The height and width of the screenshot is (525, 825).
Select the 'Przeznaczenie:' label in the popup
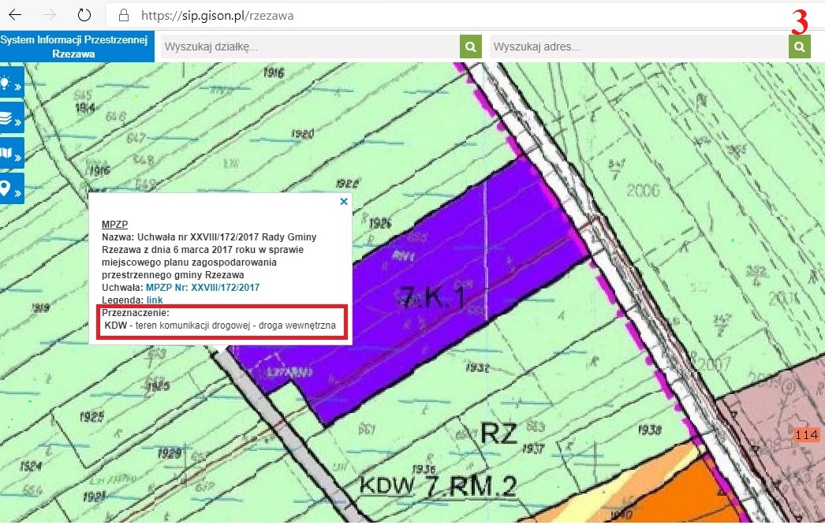point(136,312)
